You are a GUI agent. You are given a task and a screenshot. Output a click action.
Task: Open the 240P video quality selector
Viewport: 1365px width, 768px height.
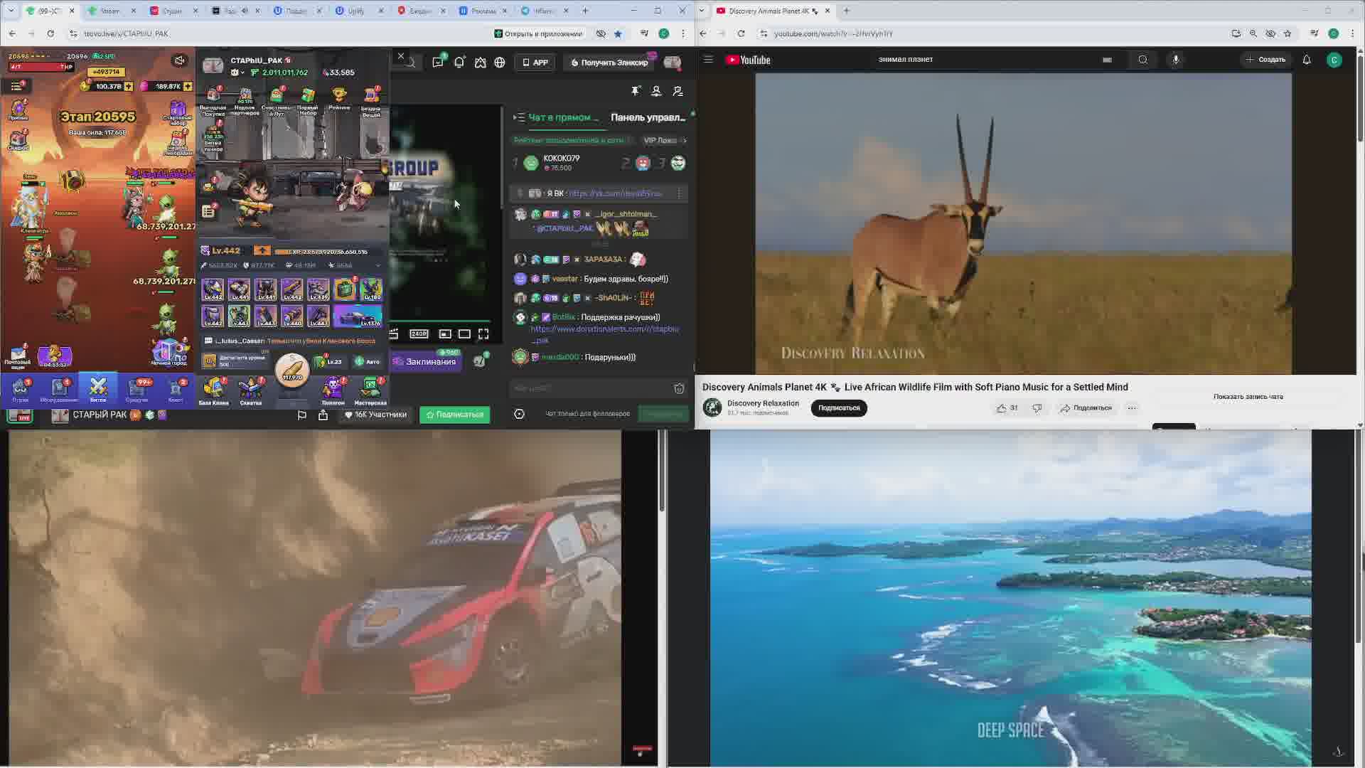click(x=419, y=334)
